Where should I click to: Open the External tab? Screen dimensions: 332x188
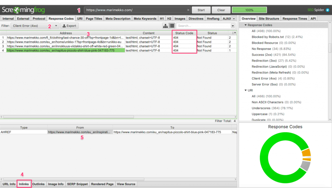point(23,18)
